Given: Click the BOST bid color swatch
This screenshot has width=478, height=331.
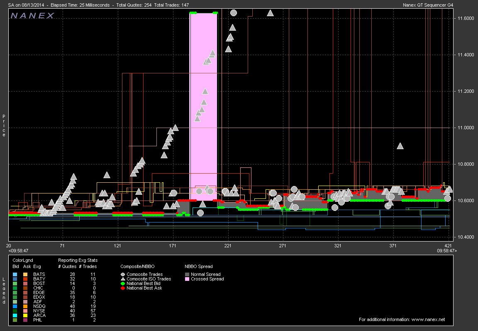Looking at the screenshot, I should coord(15,283).
